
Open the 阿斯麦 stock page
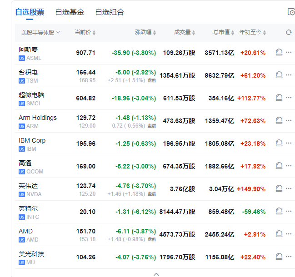point(28,49)
